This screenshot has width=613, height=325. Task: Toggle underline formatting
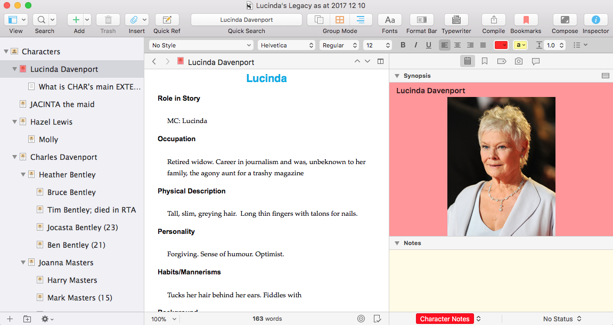coord(429,45)
